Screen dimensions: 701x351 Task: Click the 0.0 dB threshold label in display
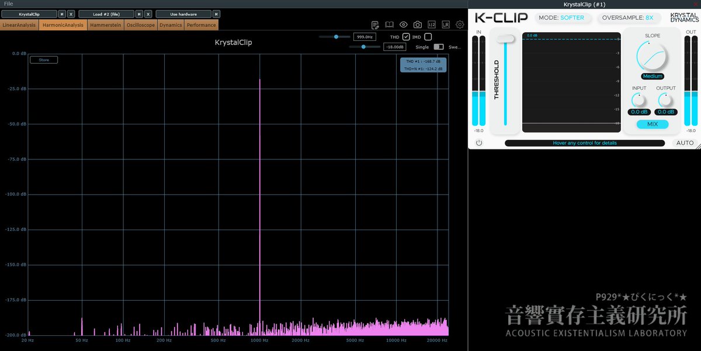click(532, 36)
